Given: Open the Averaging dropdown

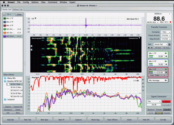Looking at the screenshot, I should pos(166,32).
